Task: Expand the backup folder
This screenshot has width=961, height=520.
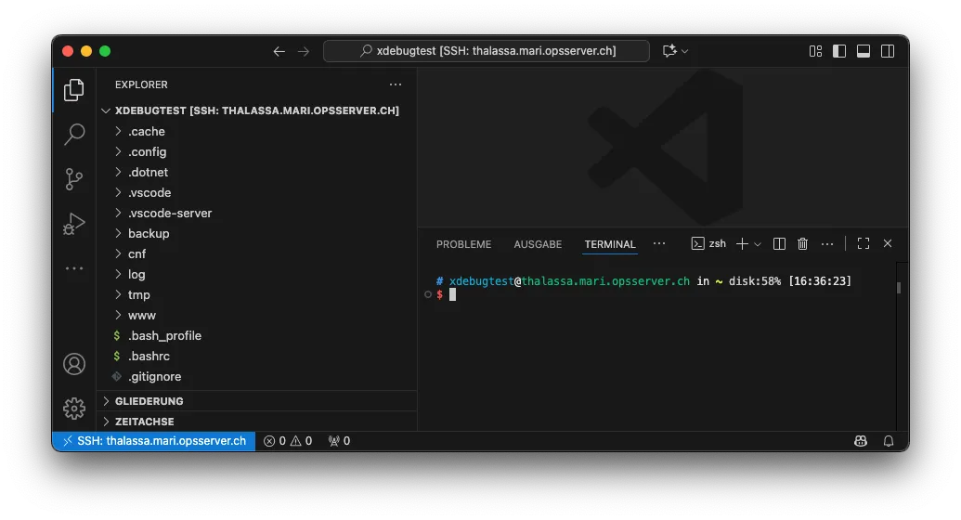Action: click(x=257, y=234)
